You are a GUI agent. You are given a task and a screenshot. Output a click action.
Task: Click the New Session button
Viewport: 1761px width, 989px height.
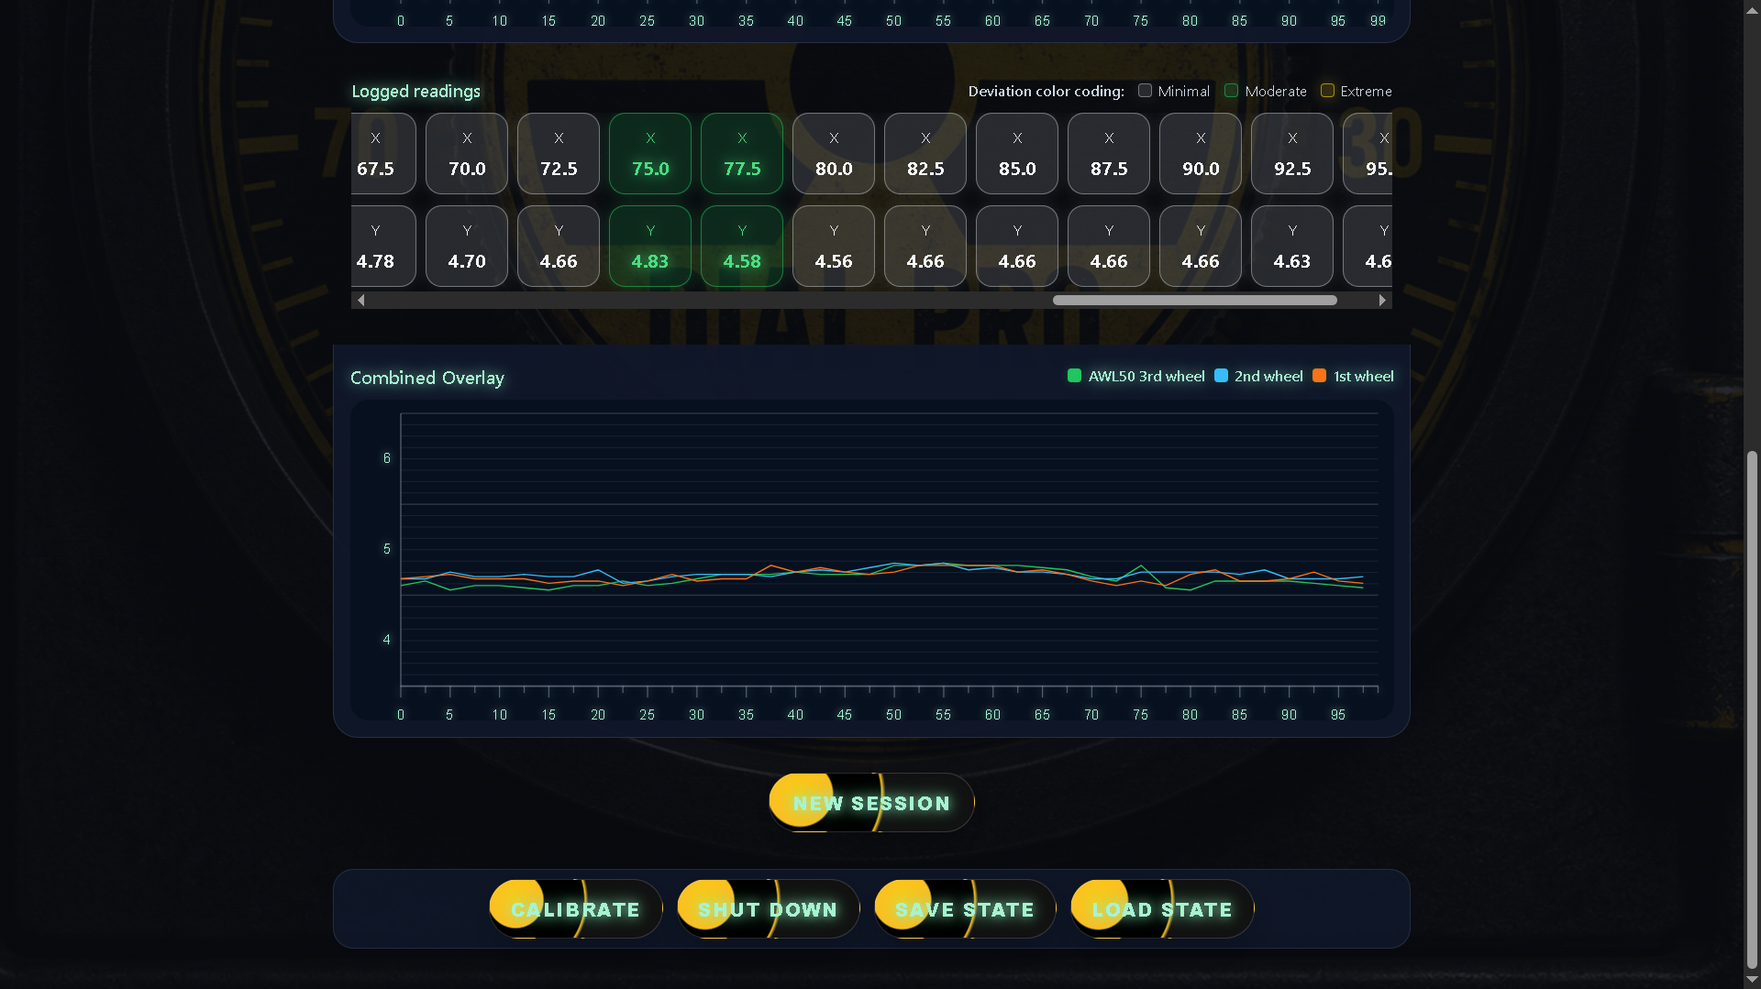click(x=871, y=803)
